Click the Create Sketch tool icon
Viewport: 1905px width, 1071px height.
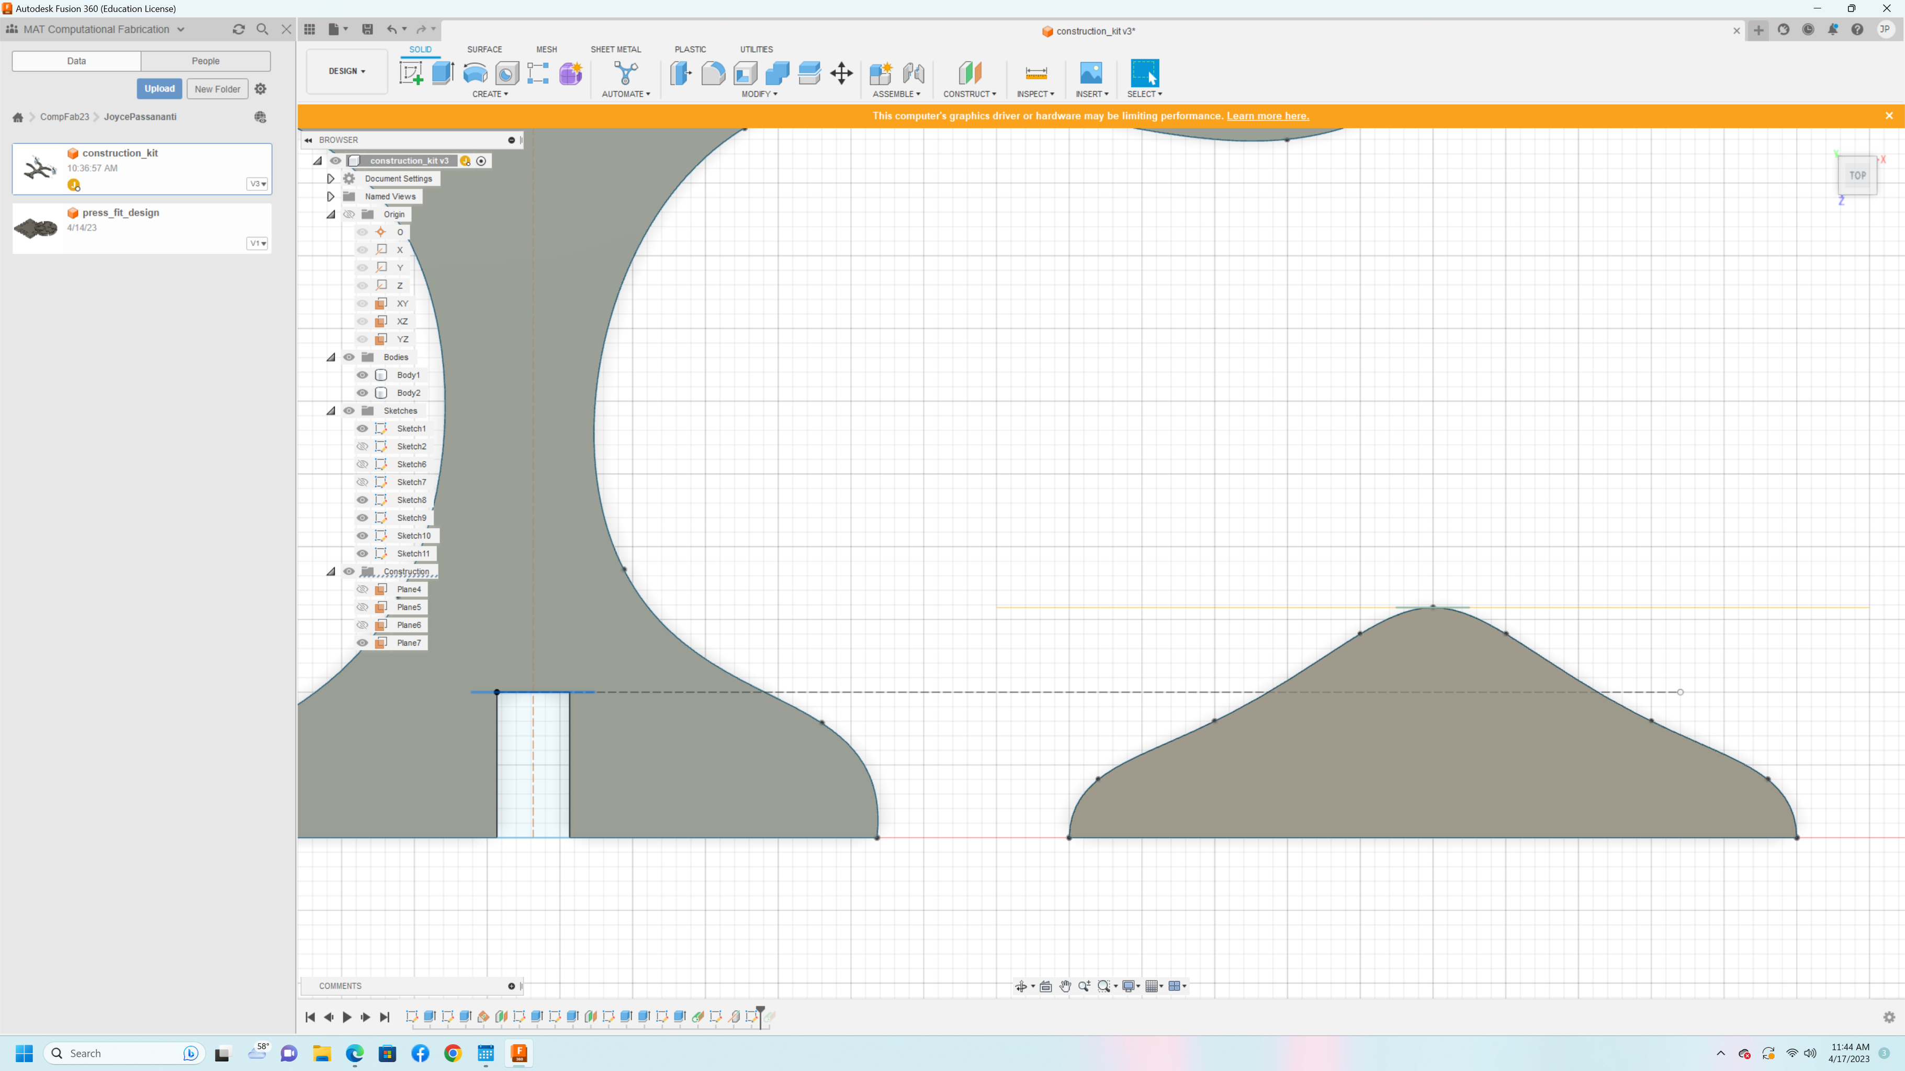click(x=410, y=73)
